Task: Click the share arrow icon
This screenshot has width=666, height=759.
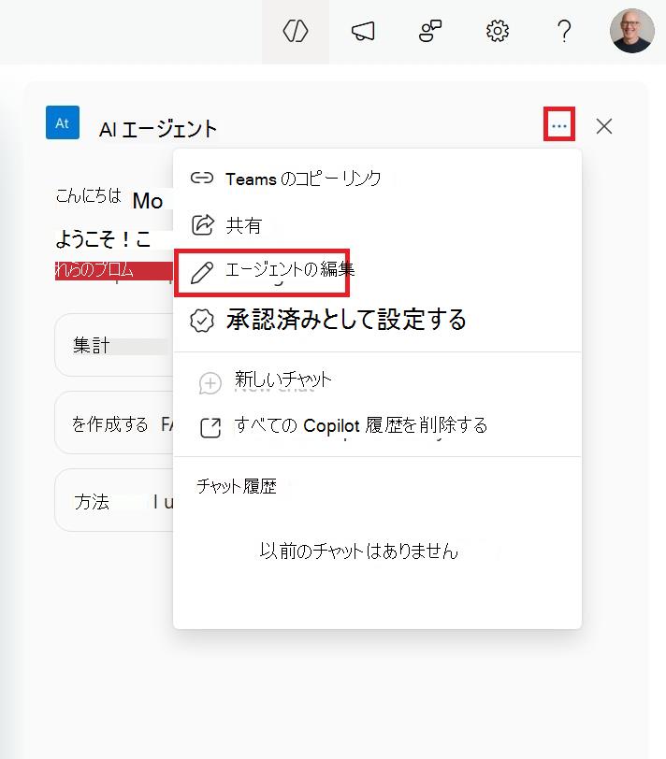Action: click(x=202, y=224)
